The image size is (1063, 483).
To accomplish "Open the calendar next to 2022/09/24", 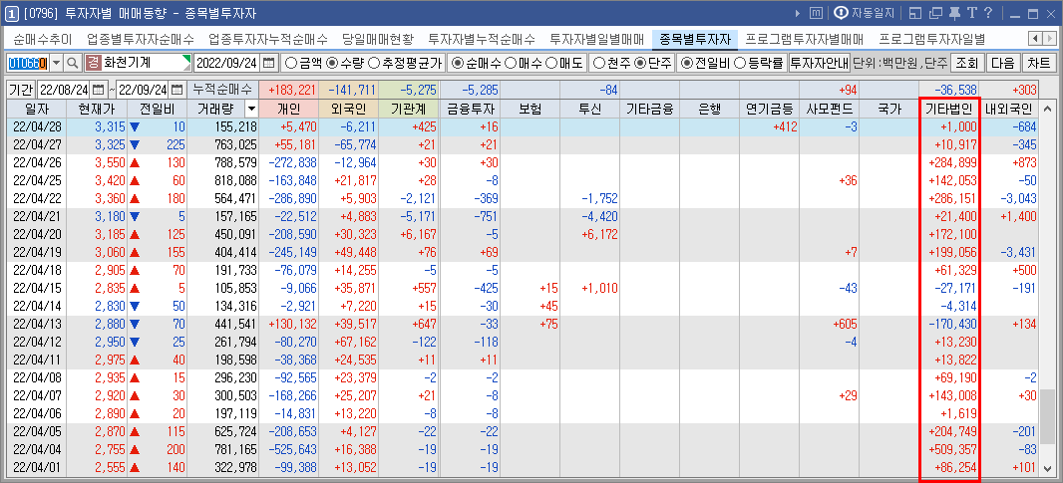I will (x=268, y=63).
